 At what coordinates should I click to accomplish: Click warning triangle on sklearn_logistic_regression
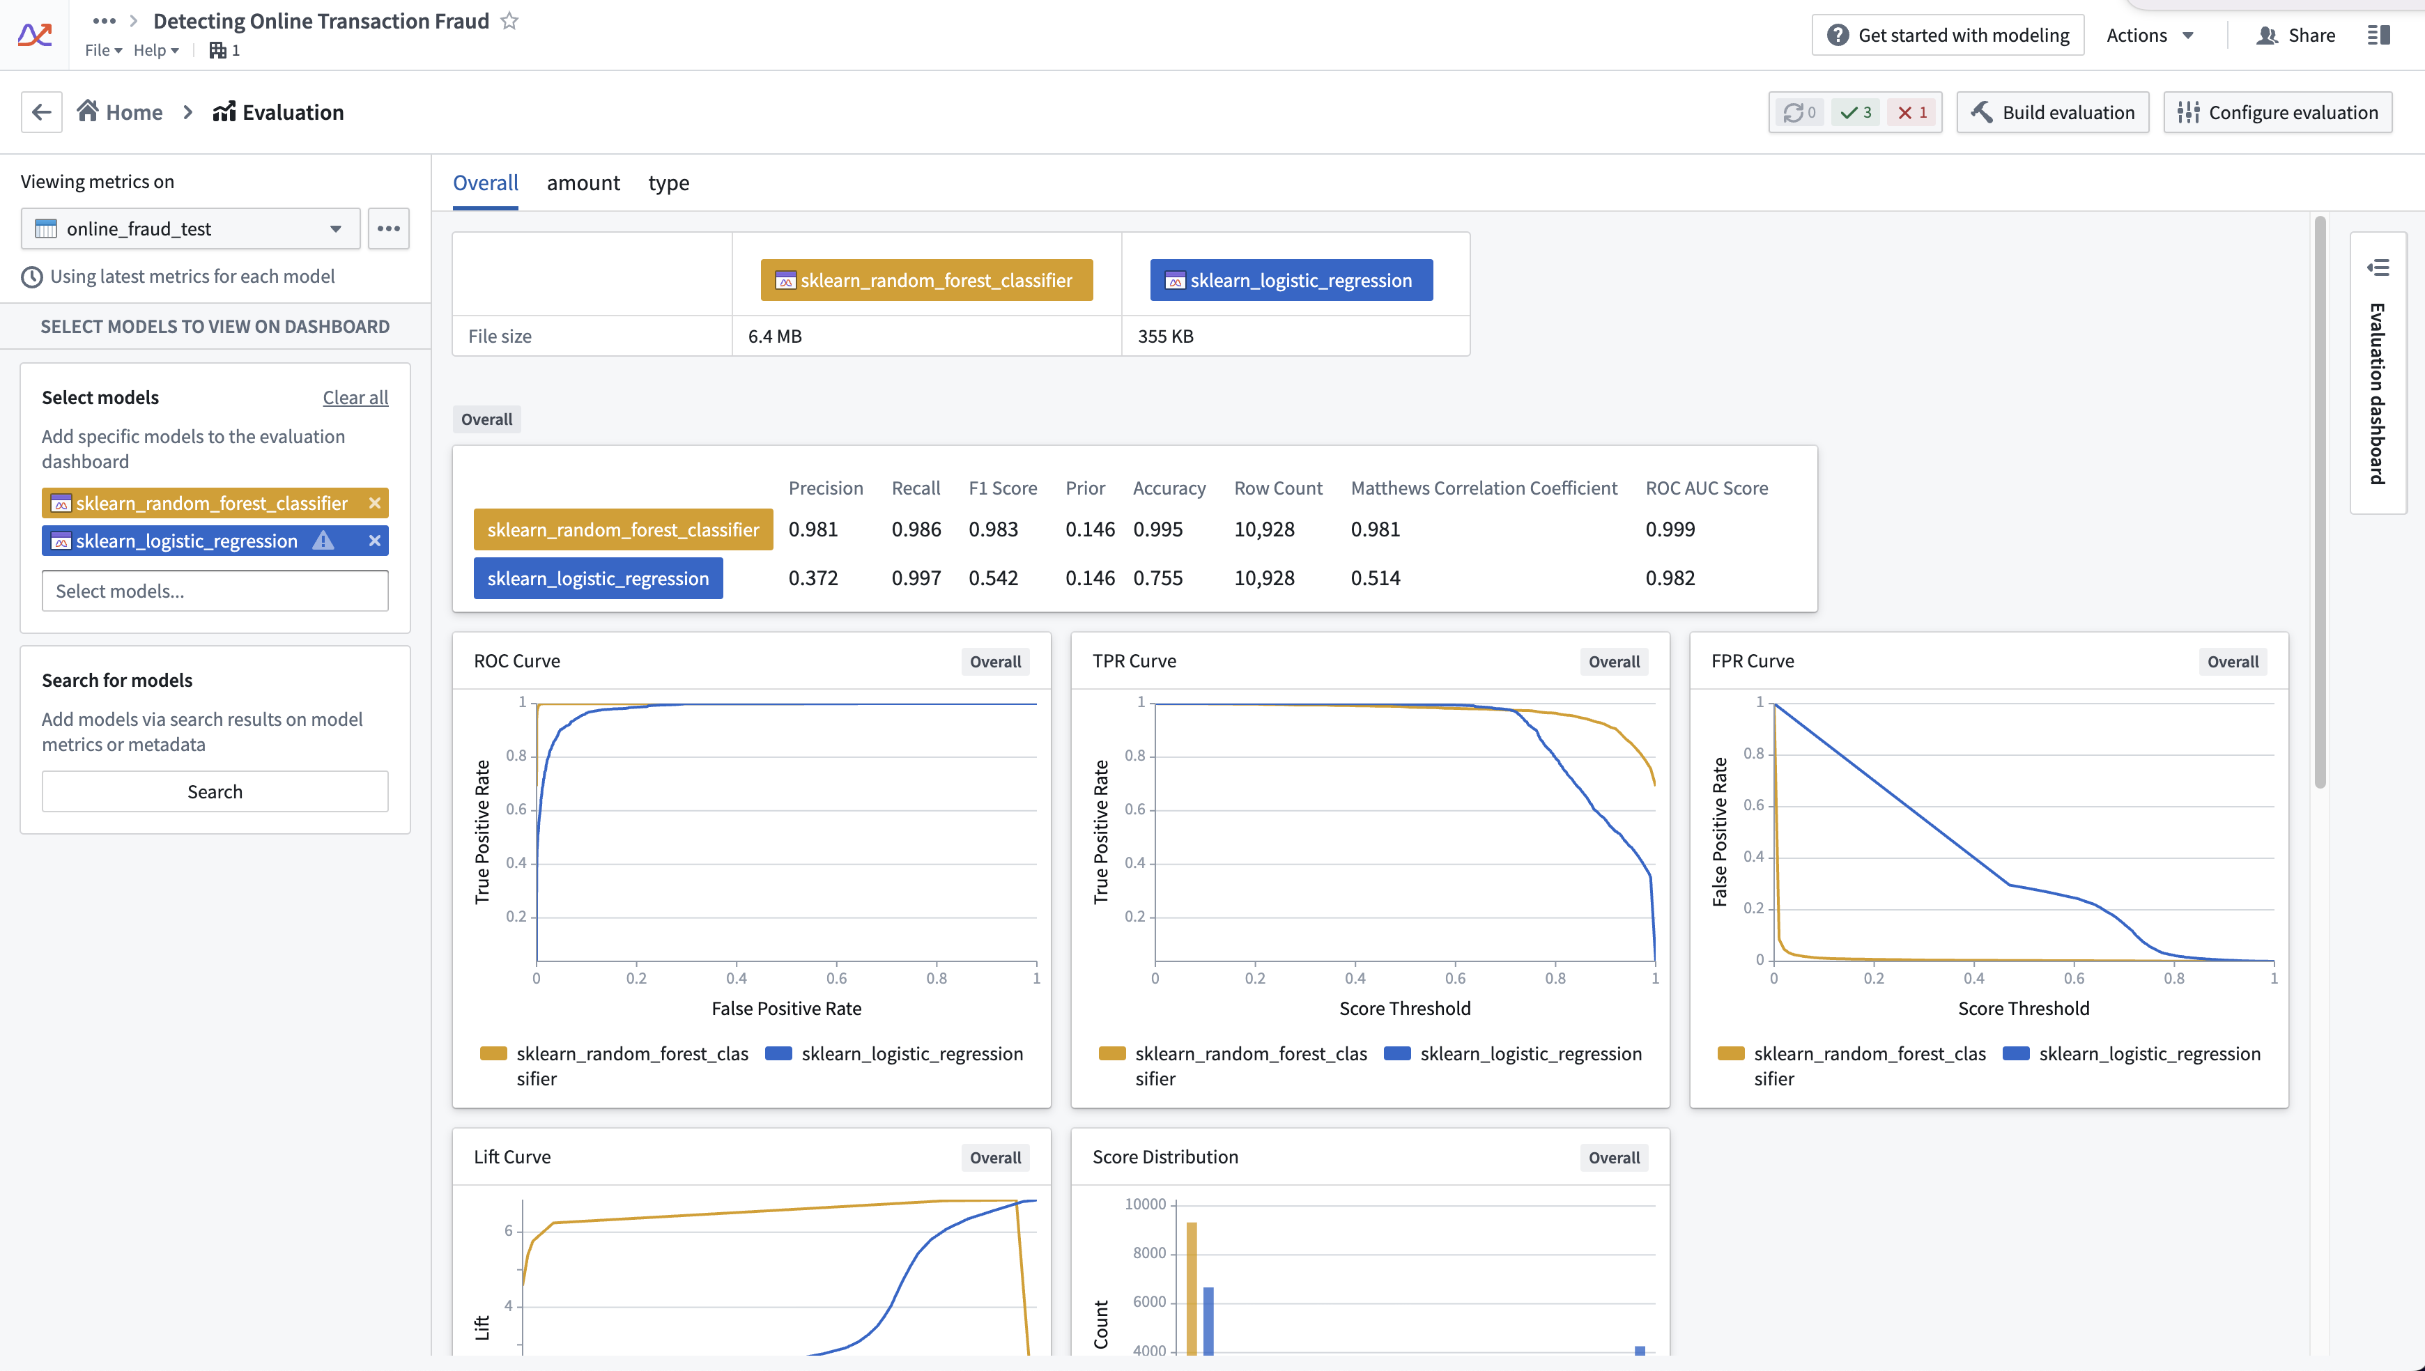pos(323,541)
